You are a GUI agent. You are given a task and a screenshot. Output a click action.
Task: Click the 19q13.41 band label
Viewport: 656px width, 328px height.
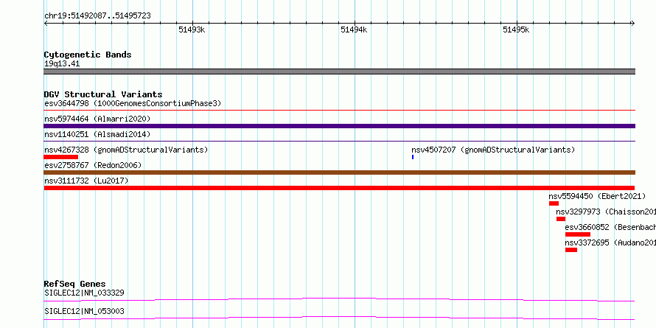62,64
